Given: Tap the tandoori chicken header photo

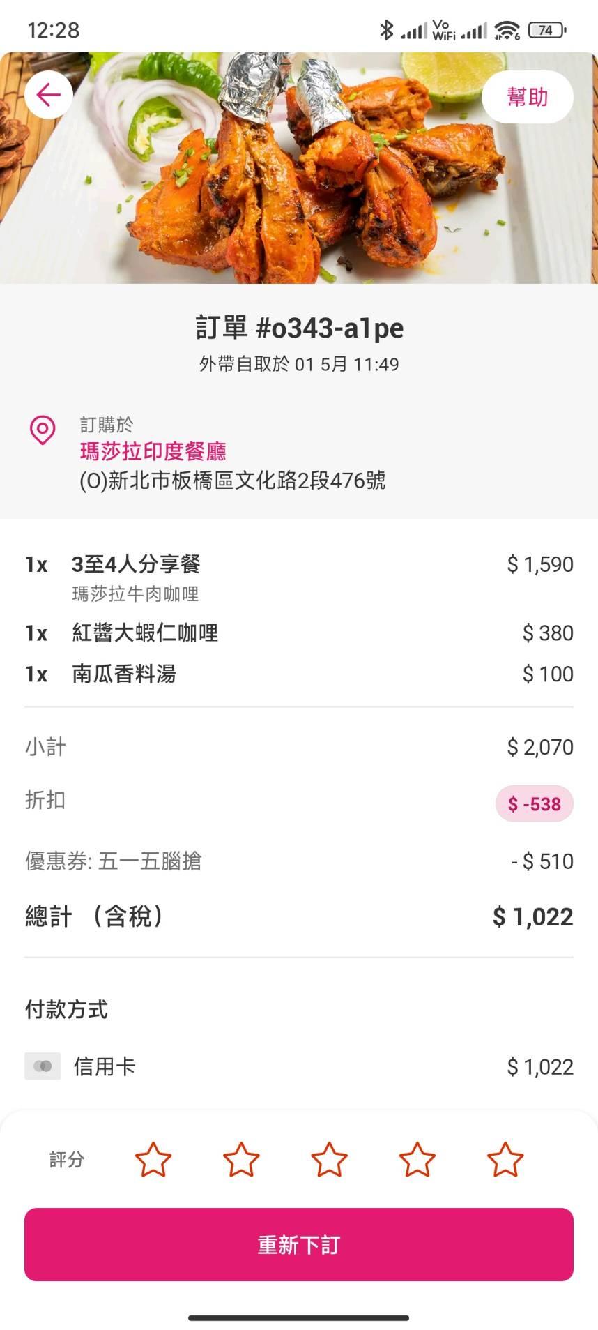Looking at the screenshot, I should 300,181.
